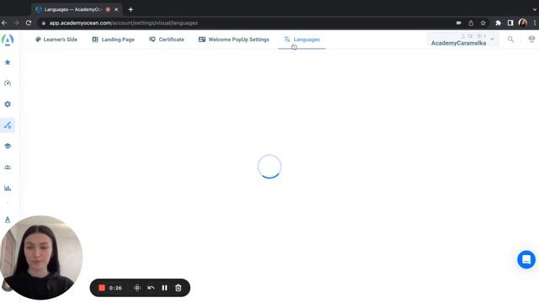Click the underlined A icon in sidebar
Viewport: 539px width, 303px height.
point(8,220)
